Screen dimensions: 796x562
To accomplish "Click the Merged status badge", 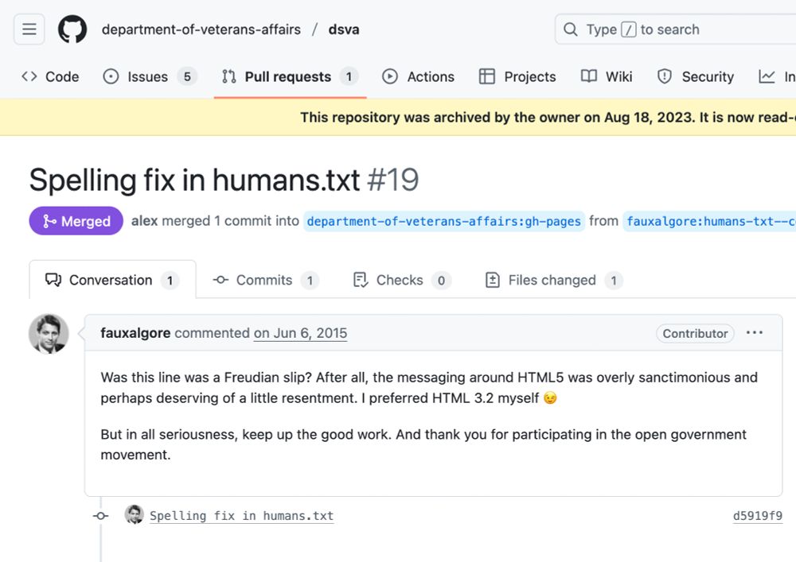I will point(76,221).
